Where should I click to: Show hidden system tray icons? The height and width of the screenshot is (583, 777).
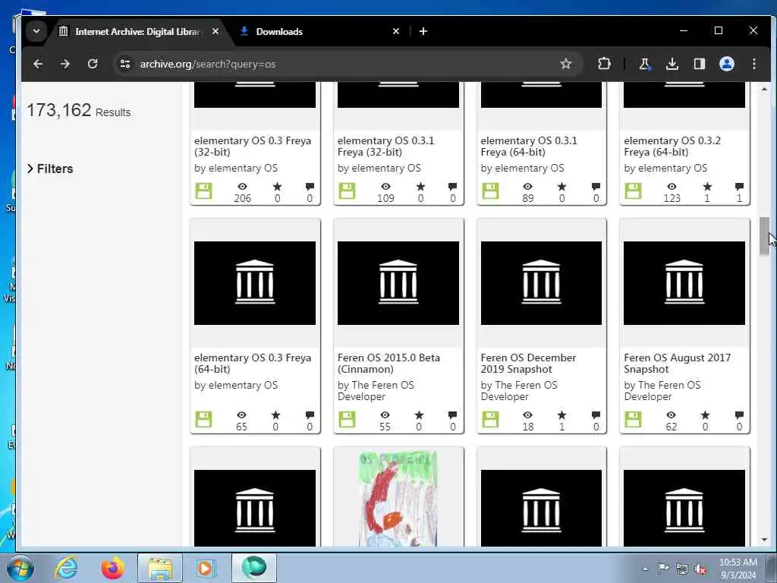[645, 569]
